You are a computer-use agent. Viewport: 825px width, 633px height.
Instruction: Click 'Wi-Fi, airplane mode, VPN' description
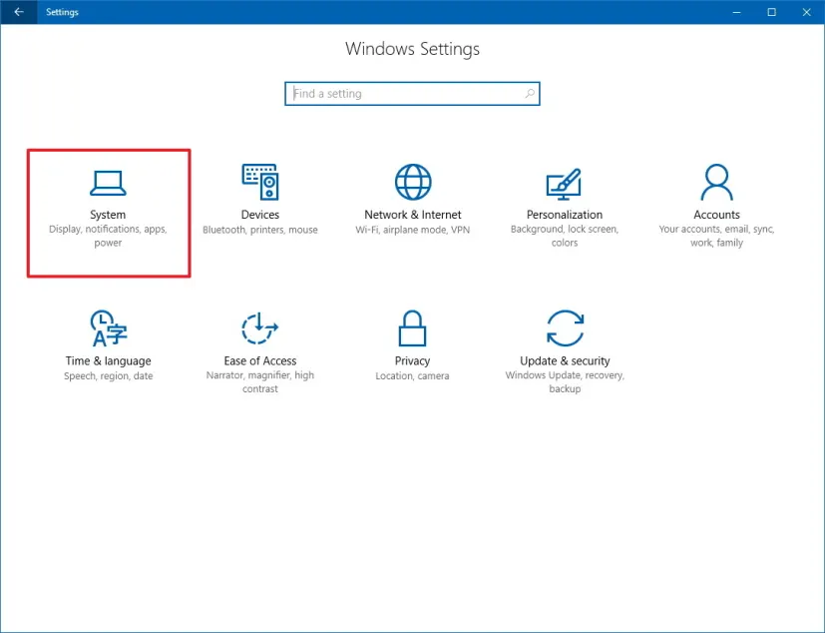click(413, 230)
